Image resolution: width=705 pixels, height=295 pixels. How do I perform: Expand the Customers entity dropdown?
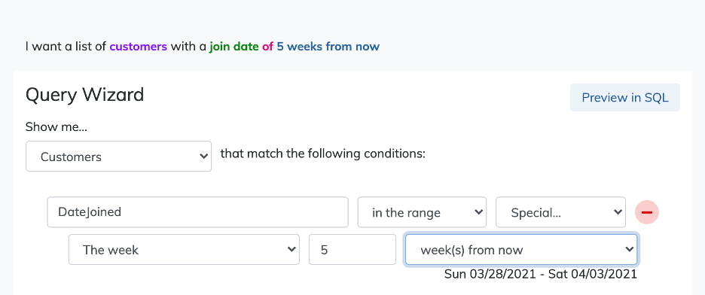tap(119, 157)
